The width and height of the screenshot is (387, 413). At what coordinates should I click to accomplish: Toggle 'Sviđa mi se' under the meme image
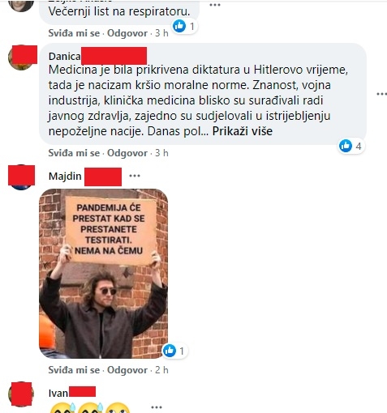[x=74, y=370]
